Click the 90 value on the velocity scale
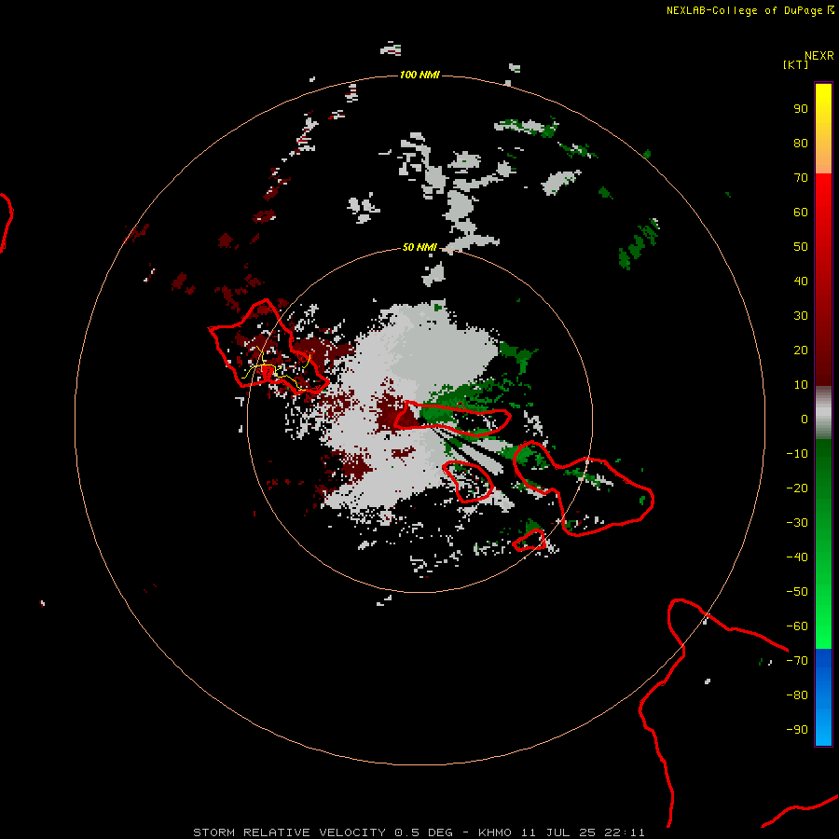The height and width of the screenshot is (839, 839). [801, 109]
